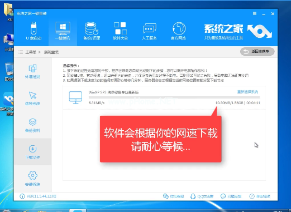
Task: Open the title bar hamburger menu
Action: [255, 13]
